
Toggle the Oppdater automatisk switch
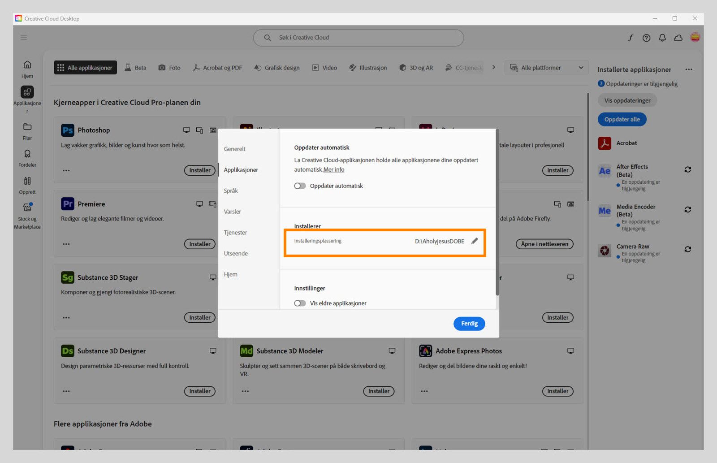point(300,186)
